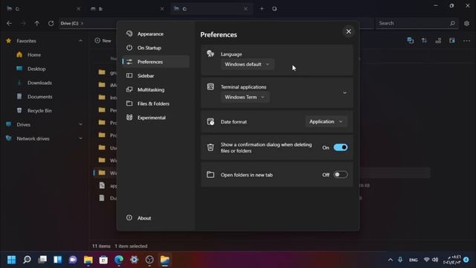Open the Windows Start menu
Screen dimensions: 476x268
point(12,260)
